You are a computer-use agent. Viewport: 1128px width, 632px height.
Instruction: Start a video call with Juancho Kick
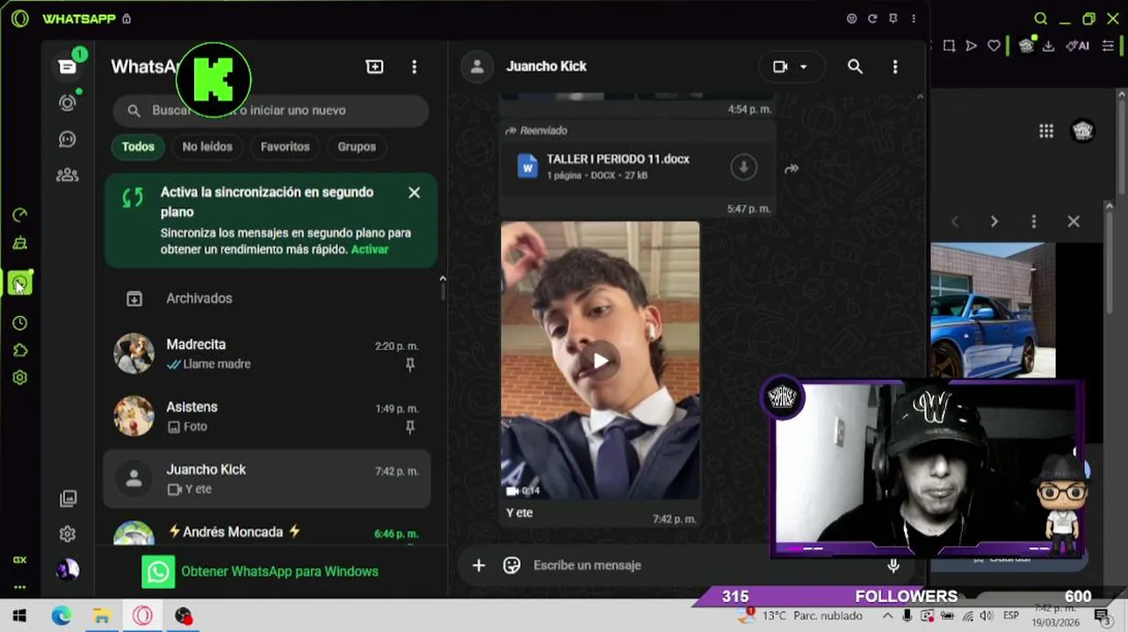pyautogui.click(x=780, y=67)
